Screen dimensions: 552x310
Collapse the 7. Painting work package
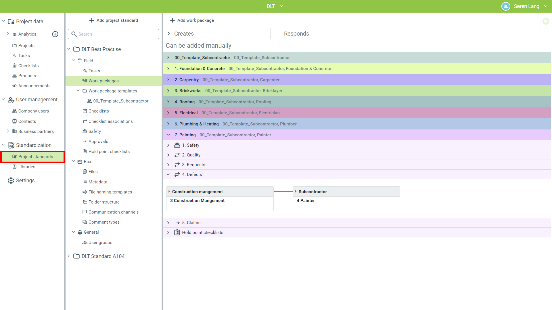point(168,135)
